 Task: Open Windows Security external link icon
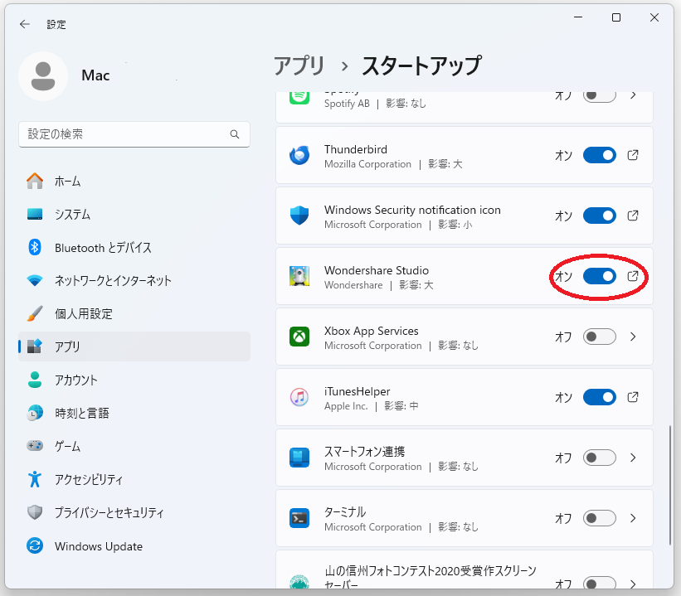click(x=633, y=216)
